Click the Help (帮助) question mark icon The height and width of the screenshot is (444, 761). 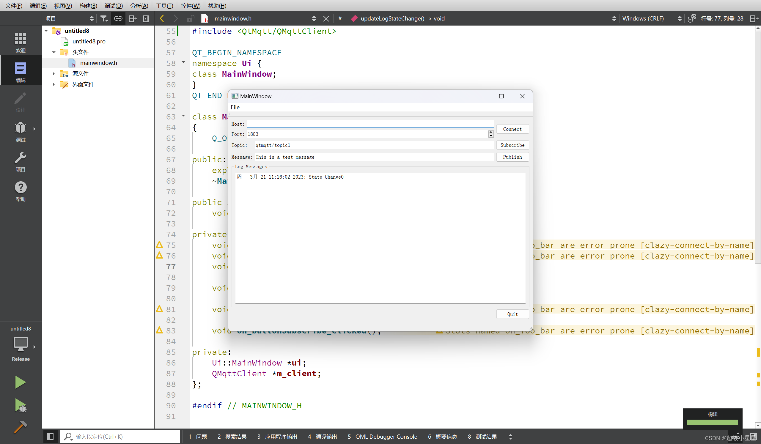pos(21,191)
